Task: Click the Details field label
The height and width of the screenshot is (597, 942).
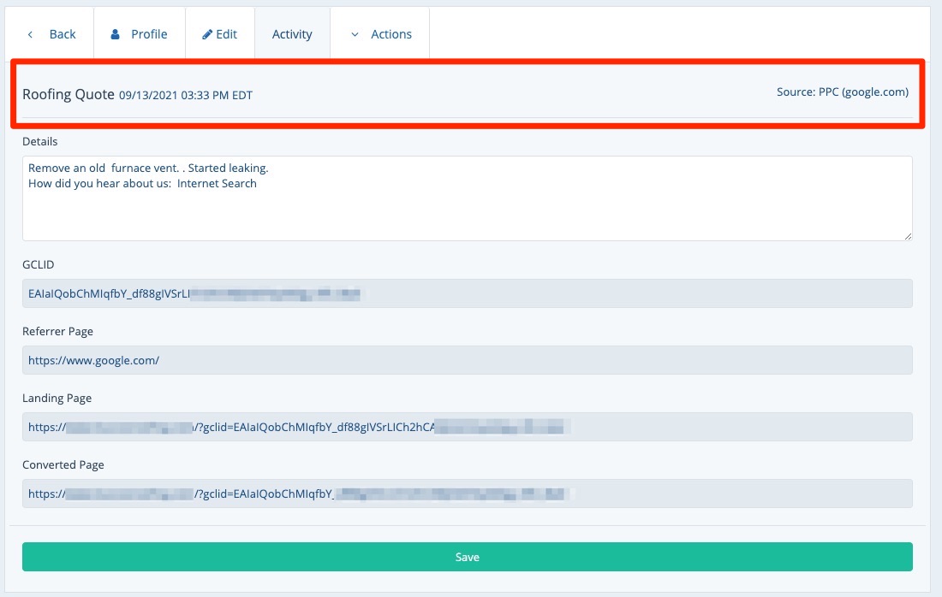Action: [40, 141]
